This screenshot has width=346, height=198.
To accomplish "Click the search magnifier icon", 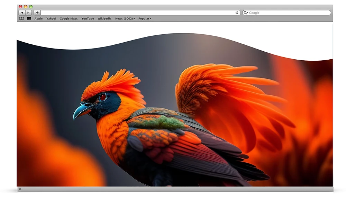I will (246, 13).
